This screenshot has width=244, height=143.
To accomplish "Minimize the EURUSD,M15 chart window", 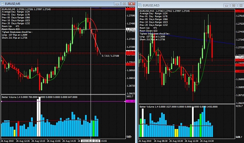I will (226, 5).
